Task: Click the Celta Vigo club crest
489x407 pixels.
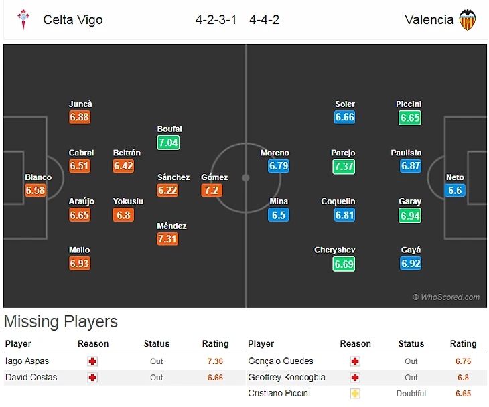Action: click(x=24, y=19)
